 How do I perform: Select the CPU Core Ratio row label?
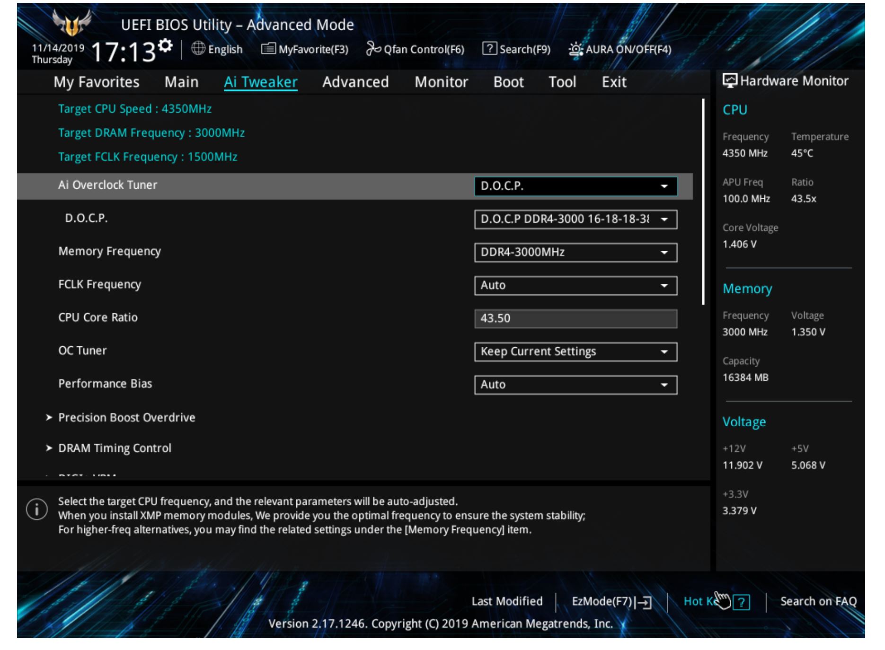[x=98, y=317]
